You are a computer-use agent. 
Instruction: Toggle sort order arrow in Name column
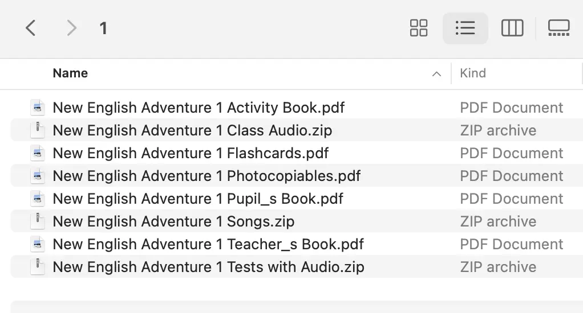click(436, 74)
